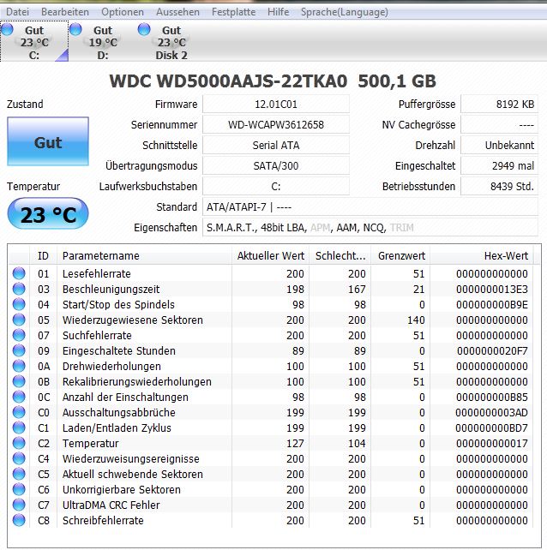This screenshot has width=547, height=550.
Task: Click status icon for Lesefehlerrate row
Action: click(19, 273)
